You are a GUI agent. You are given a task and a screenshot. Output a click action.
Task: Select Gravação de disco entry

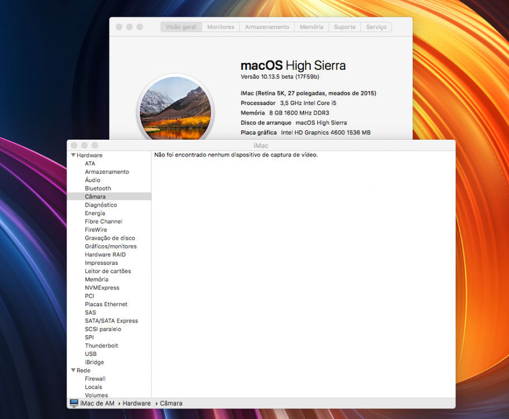(109, 238)
